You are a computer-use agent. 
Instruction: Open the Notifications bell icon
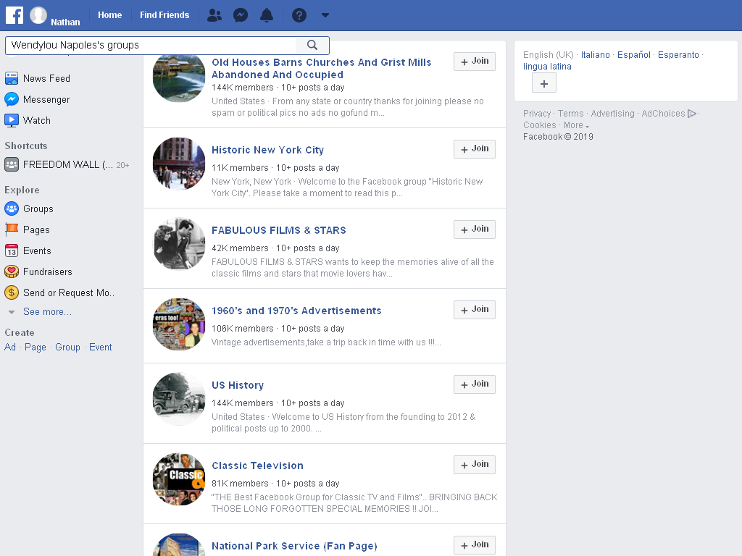coord(267,15)
